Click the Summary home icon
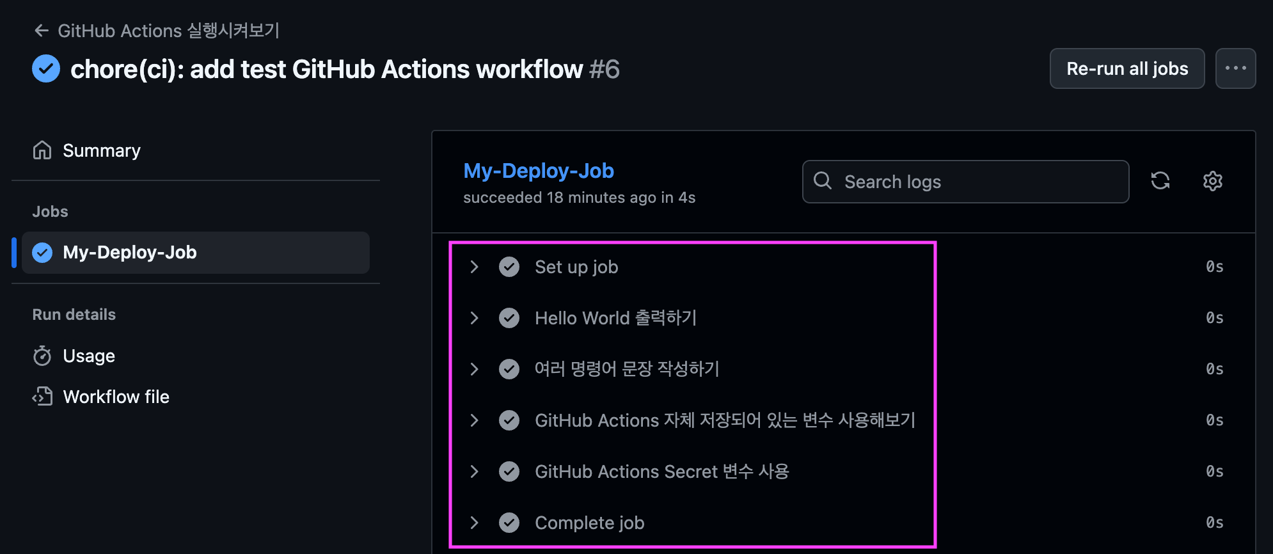The image size is (1273, 554). coord(42,150)
